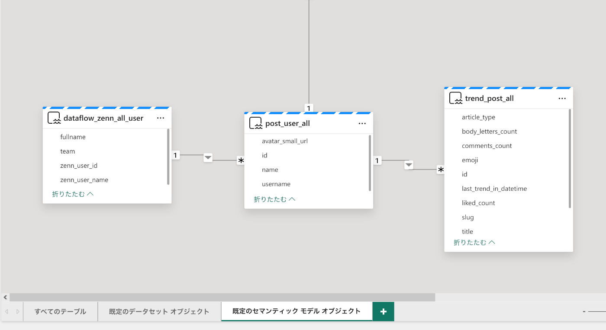Switch to the すべてのテーブル tab
Image resolution: width=606 pixels, height=330 pixels.
[60, 311]
